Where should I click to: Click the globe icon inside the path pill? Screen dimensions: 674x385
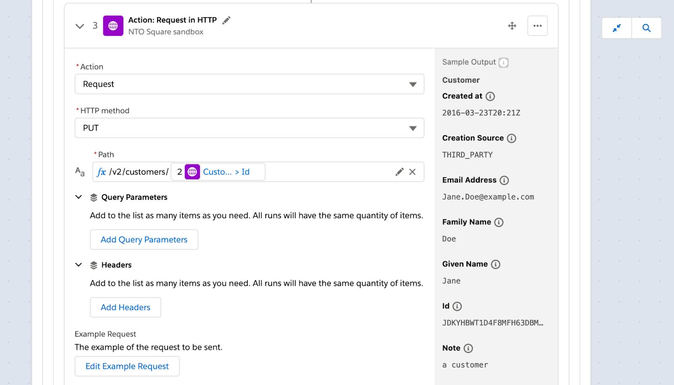point(193,172)
